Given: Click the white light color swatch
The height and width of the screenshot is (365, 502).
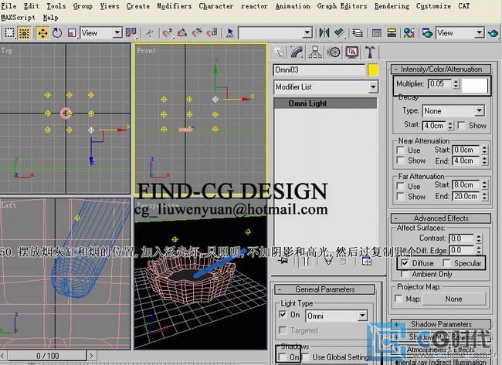Looking at the screenshot, I should click(474, 84).
